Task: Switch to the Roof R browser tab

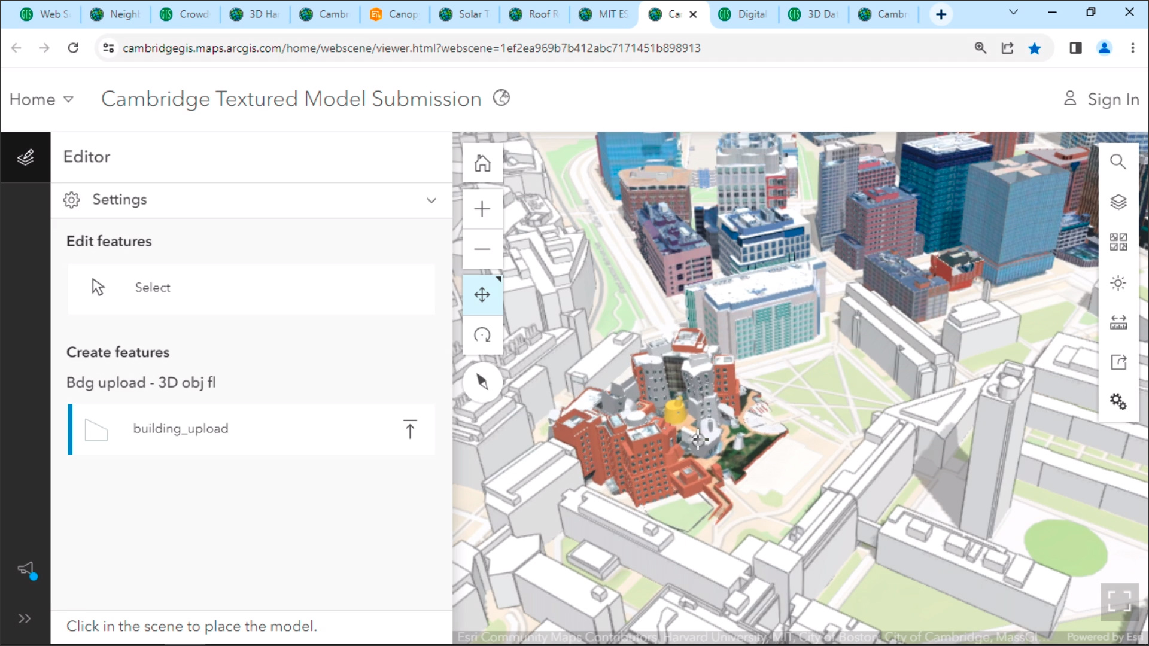Action: (x=535, y=14)
